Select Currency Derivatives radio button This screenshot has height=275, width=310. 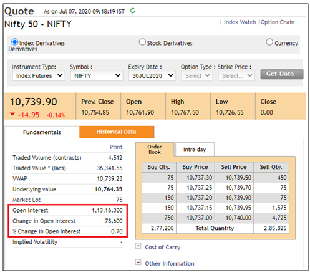269,42
